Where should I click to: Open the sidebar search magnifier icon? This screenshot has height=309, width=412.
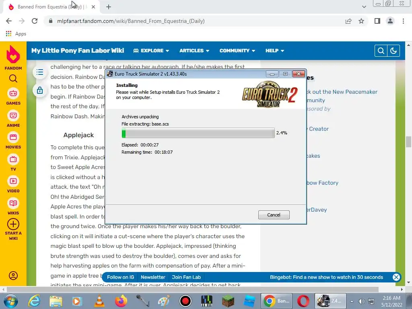click(x=13, y=78)
